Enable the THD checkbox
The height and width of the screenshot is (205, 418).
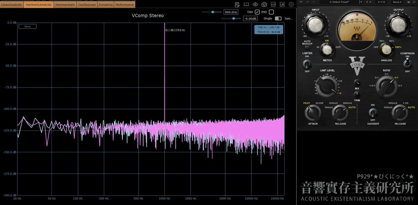pyautogui.click(x=257, y=12)
